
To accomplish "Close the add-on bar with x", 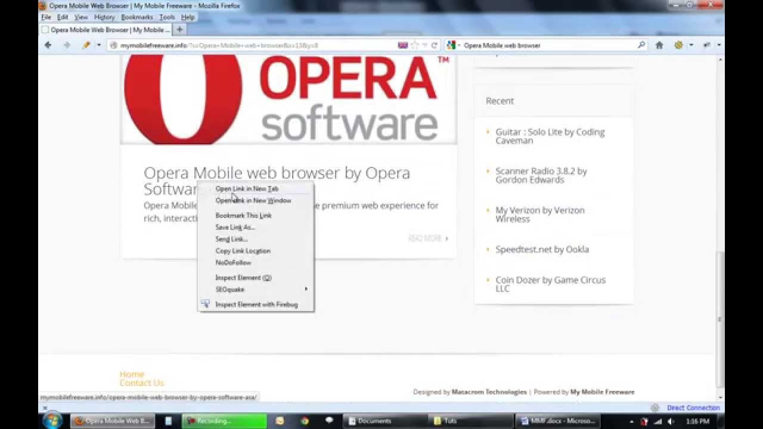I will coord(44,408).
